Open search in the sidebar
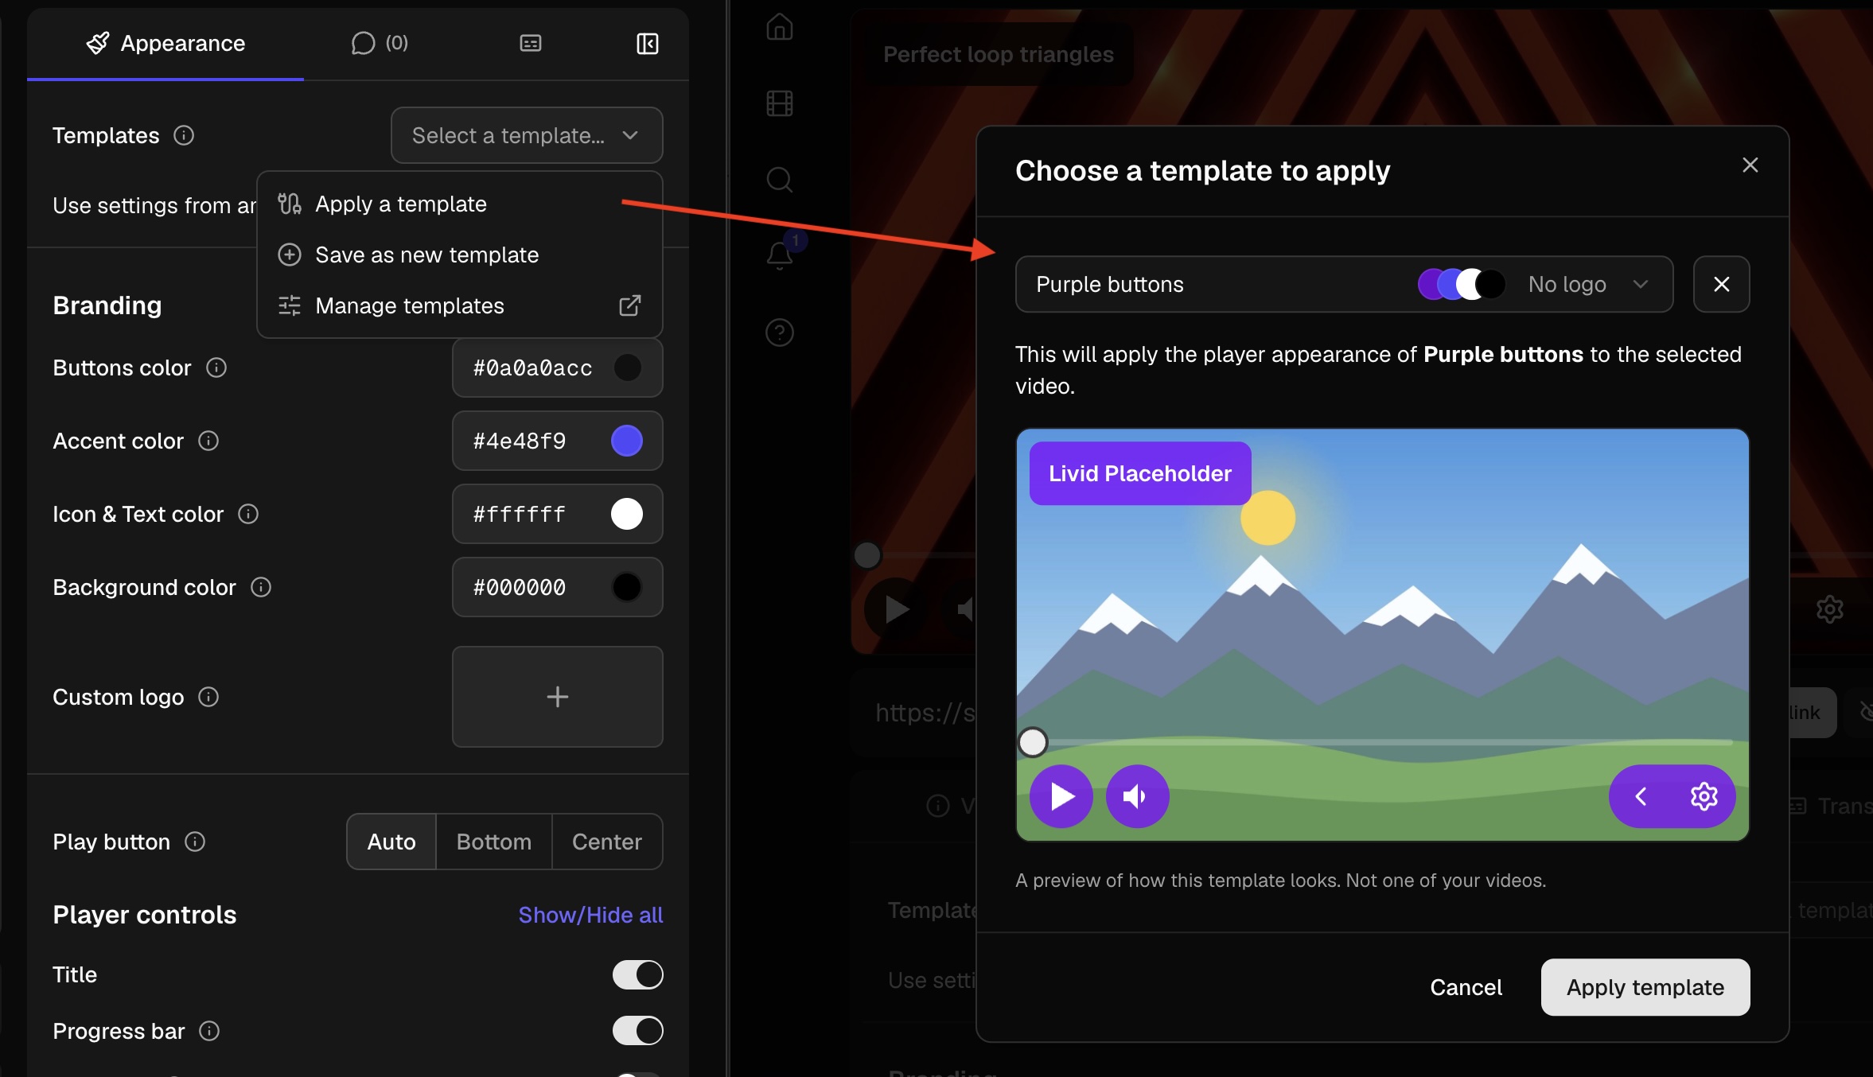 click(x=780, y=180)
